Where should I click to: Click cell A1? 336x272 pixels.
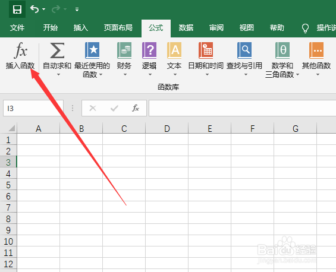[38, 140]
